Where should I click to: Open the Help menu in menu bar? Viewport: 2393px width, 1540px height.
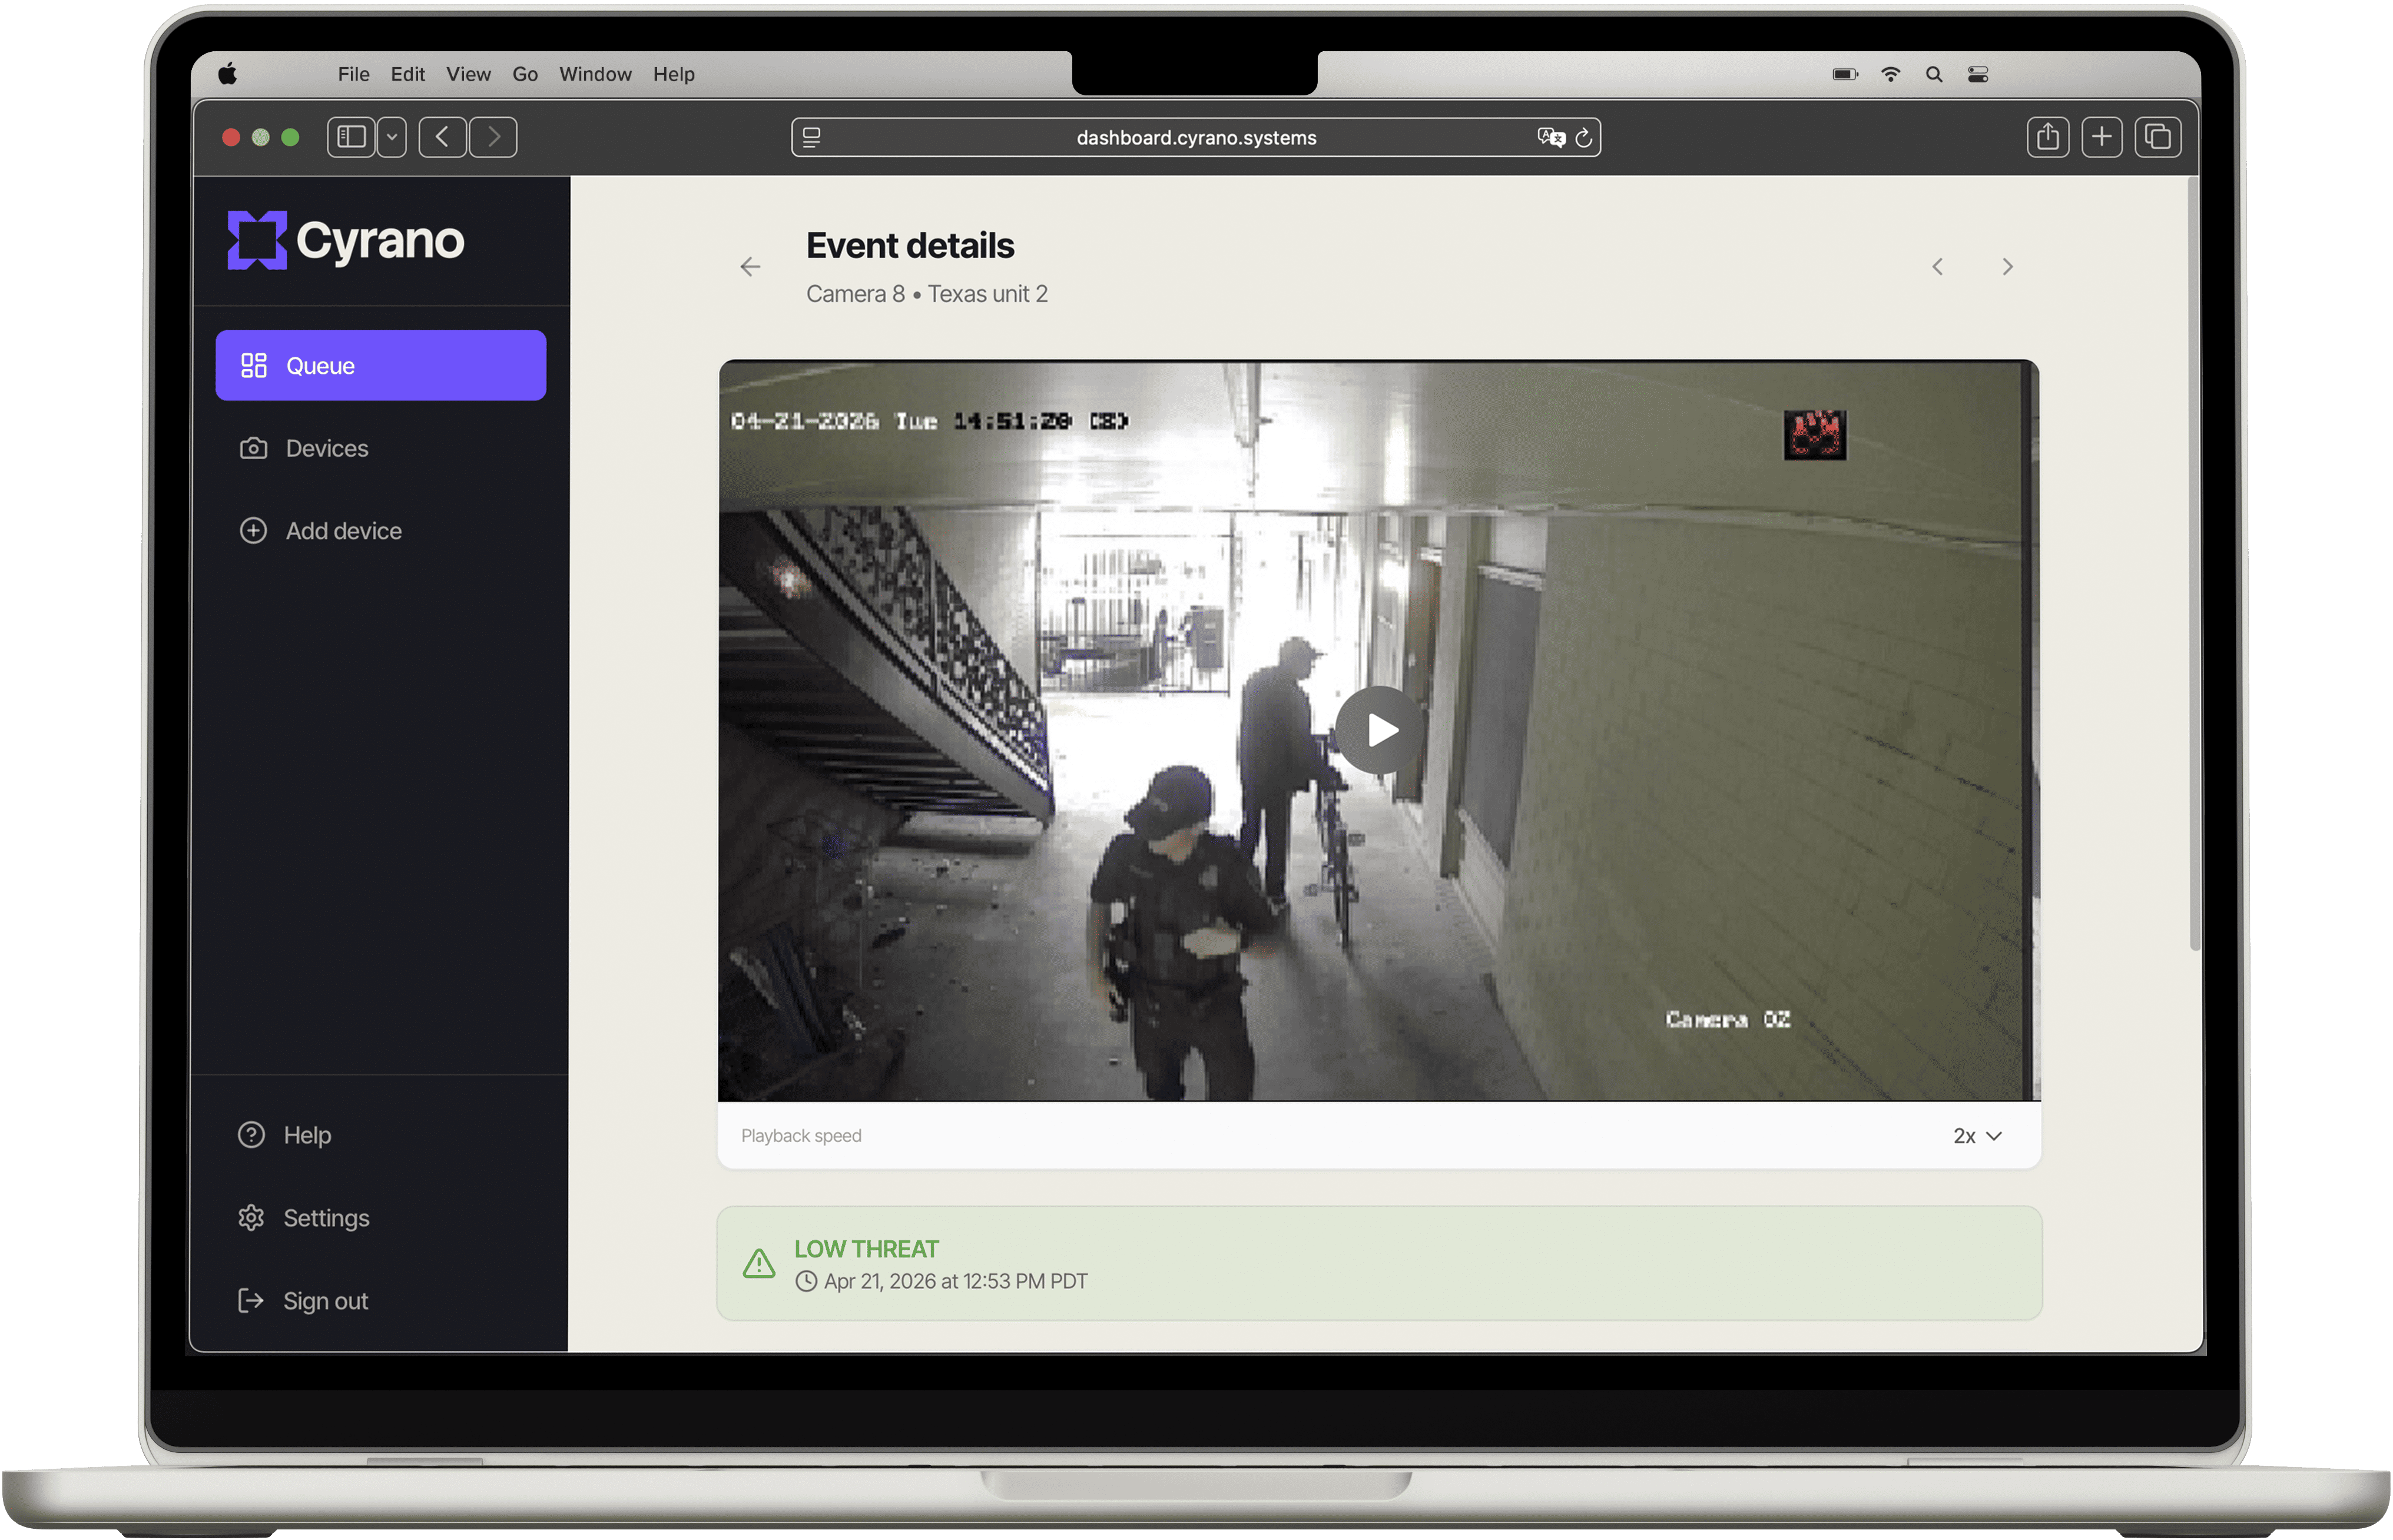(x=674, y=74)
